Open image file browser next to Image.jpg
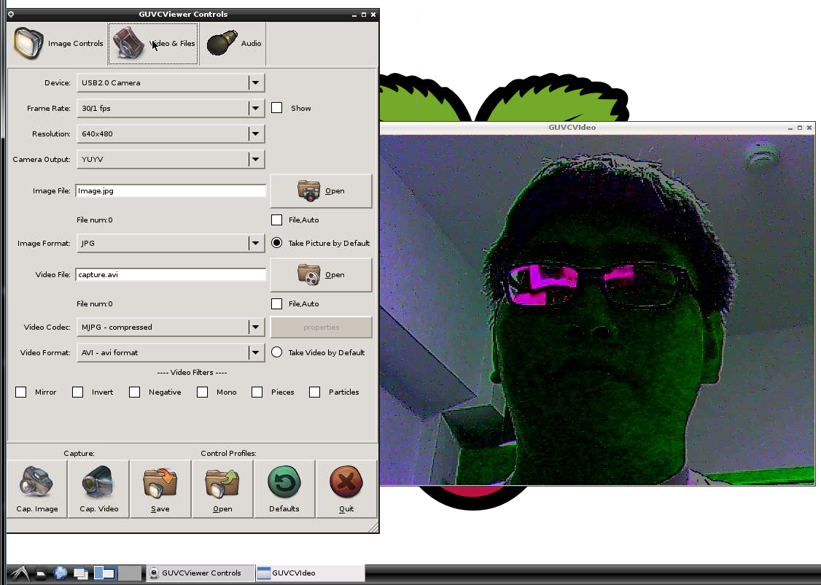The width and height of the screenshot is (821, 585). click(x=321, y=191)
